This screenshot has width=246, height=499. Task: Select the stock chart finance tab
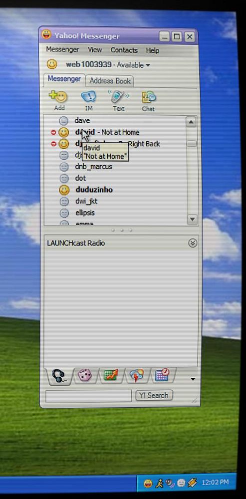tap(111, 376)
